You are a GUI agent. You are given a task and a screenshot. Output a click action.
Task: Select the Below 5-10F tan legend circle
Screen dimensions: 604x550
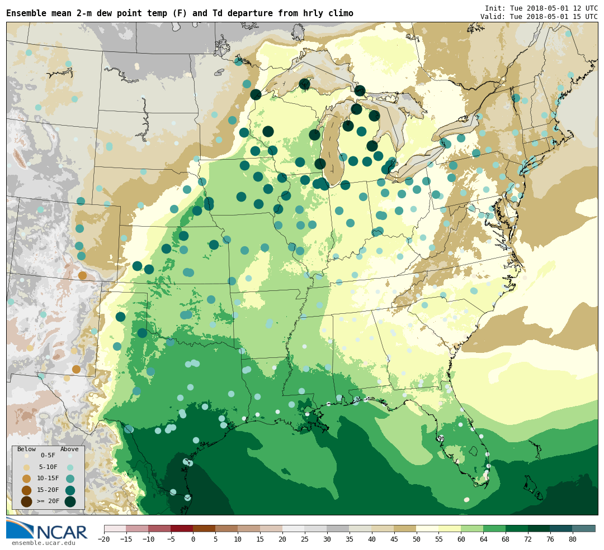click(27, 467)
